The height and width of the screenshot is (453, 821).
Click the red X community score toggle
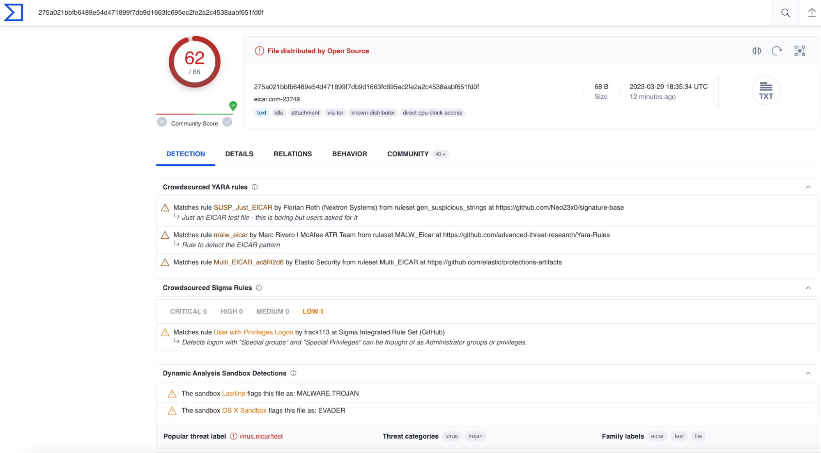coord(161,122)
